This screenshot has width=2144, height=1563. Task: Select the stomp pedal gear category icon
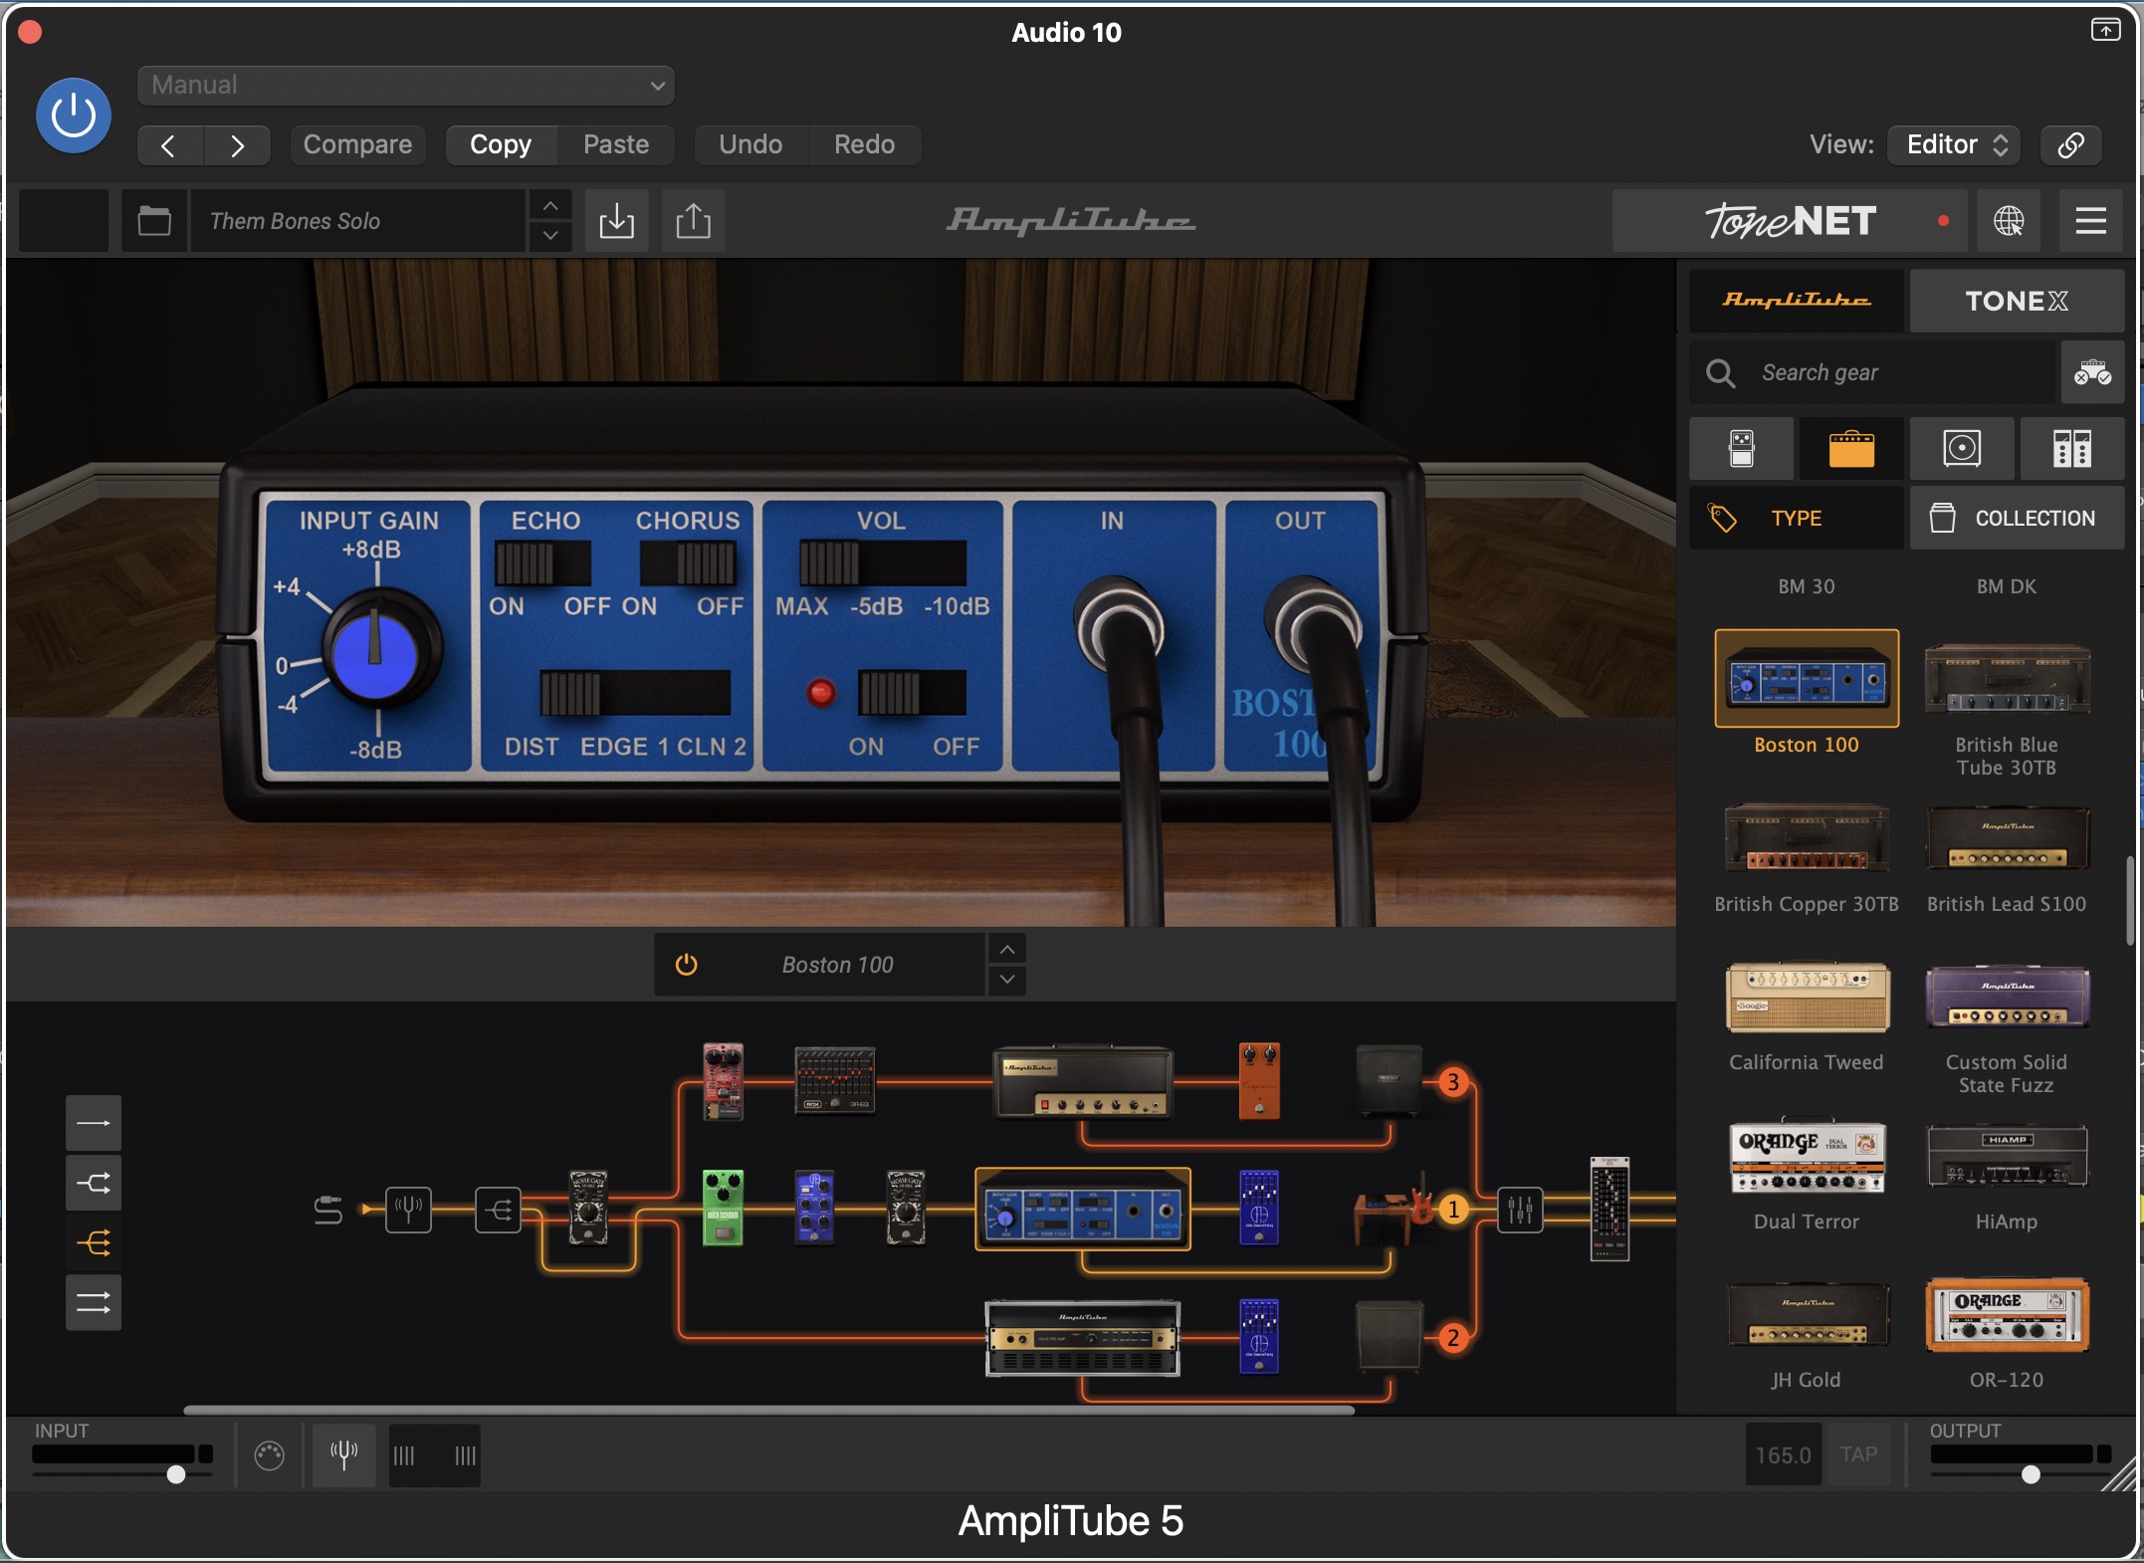pos(1741,449)
